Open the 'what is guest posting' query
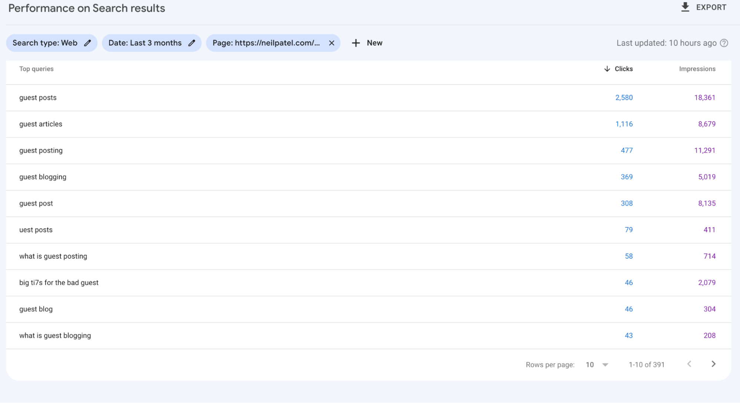This screenshot has width=740, height=403. [53, 256]
